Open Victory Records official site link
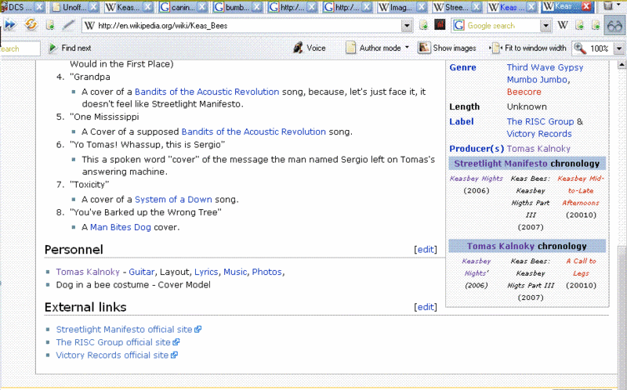627x390 pixels. coord(116,355)
